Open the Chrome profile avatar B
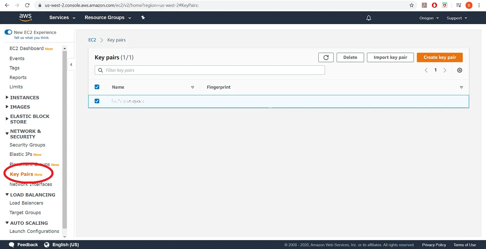 pyautogui.click(x=469, y=5)
